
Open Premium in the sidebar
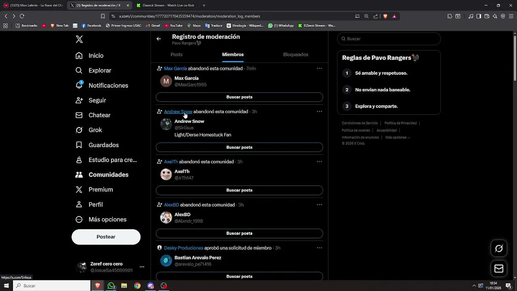94,190
